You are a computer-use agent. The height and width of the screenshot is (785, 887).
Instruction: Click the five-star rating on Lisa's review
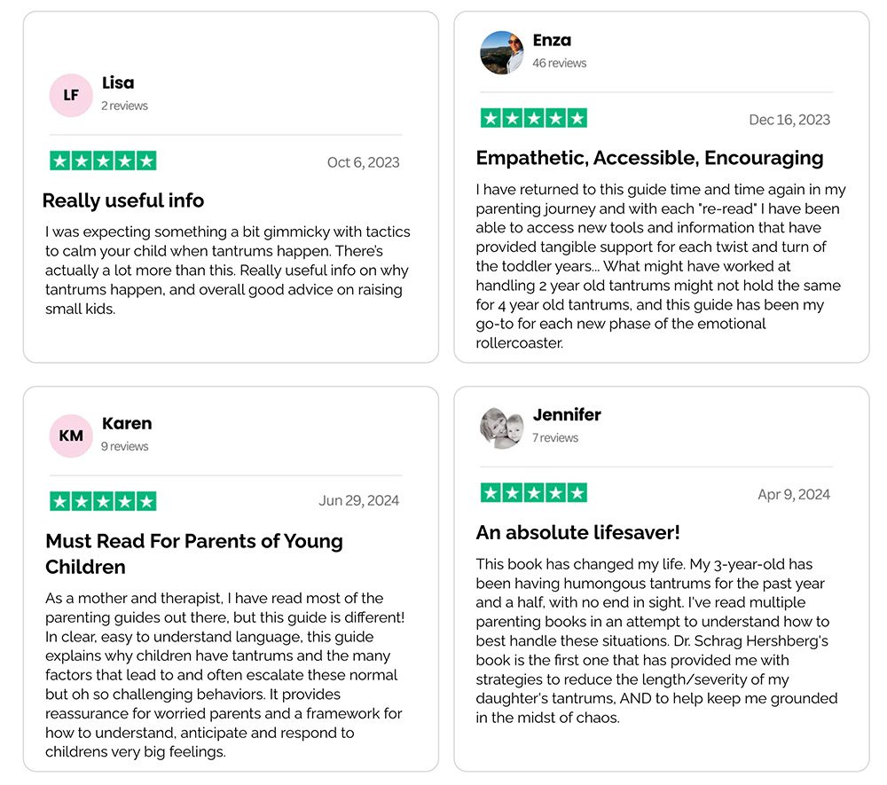point(103,161)
